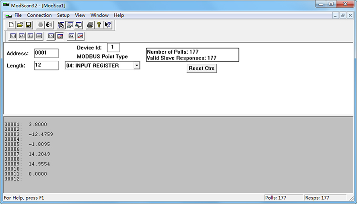
Task: Select the highlighted floating point format icon
Action: tap(60, 36)
